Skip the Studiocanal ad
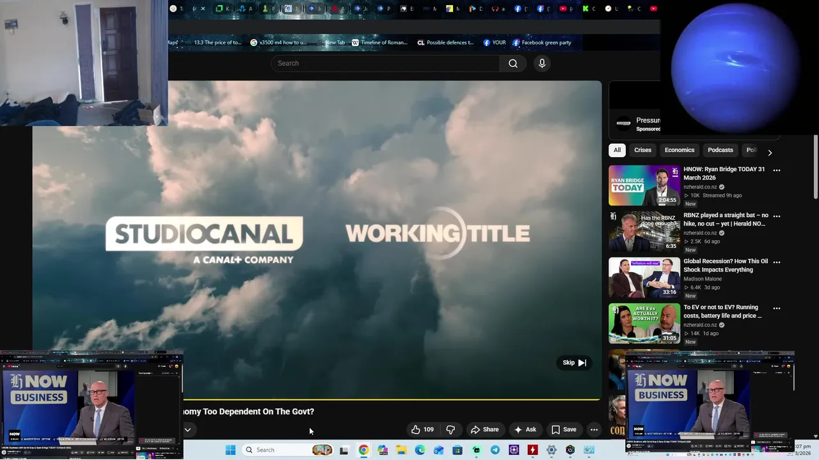The width and height of the screenshot is (819, 460). (x=574, y=363)
